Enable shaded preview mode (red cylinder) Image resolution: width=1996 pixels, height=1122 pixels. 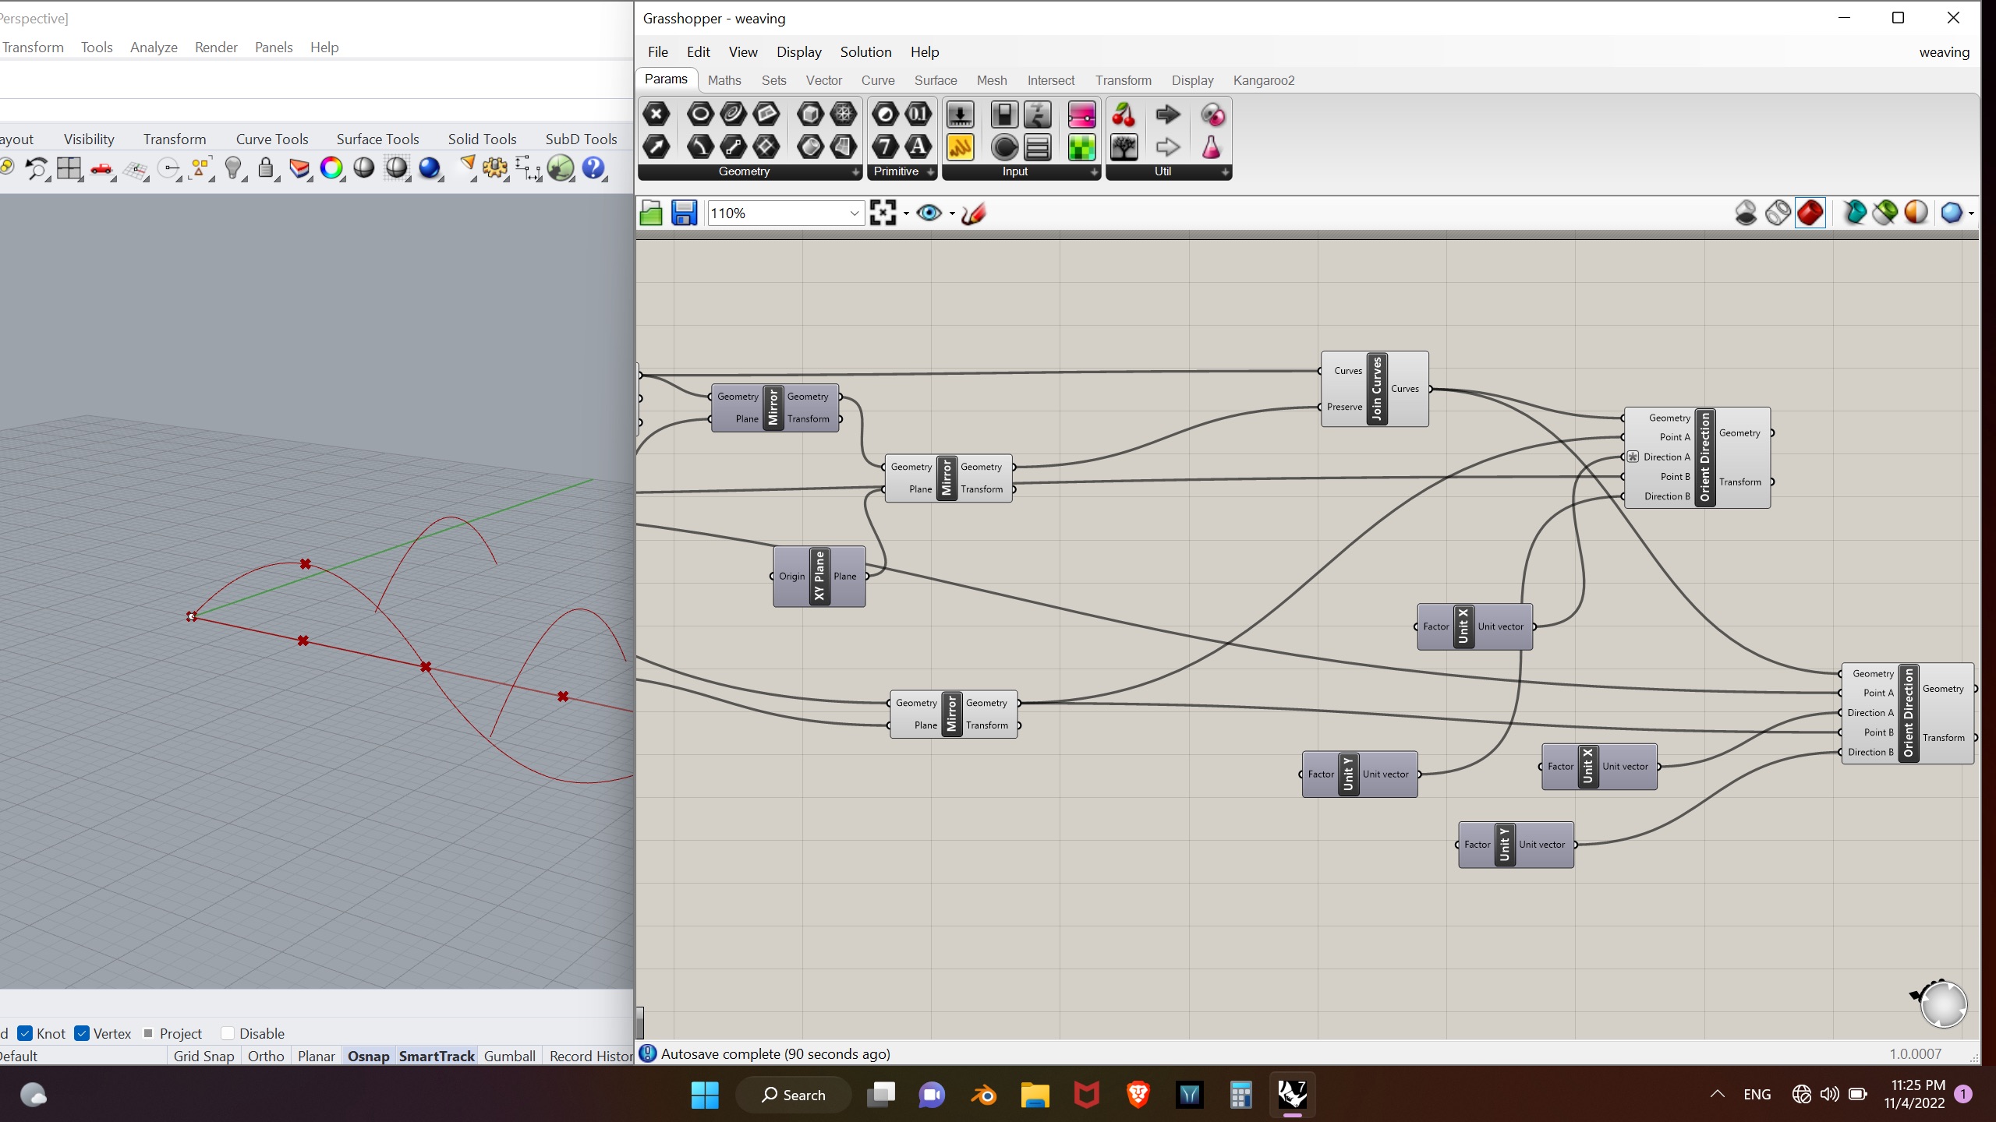click(x=1810, y=212)
